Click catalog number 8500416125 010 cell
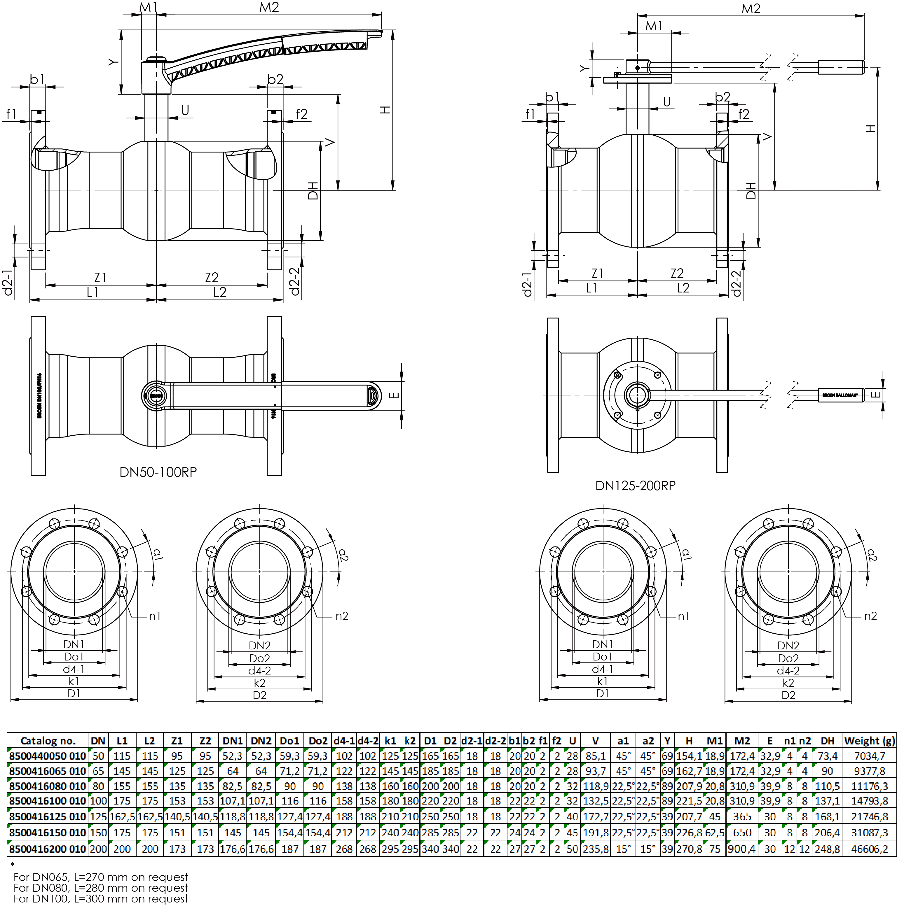Viewport: 897px width, 906px height. [47, 816]
